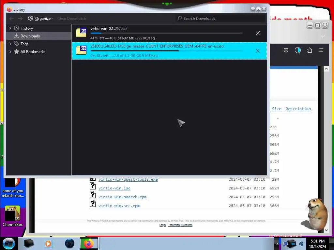
Task: Open the ChomikBox desktop shortcut
Action: click(x=12, y=216)
